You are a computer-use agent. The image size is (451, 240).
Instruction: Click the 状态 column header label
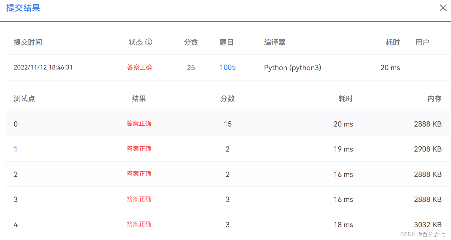click(x=136, y=42)
